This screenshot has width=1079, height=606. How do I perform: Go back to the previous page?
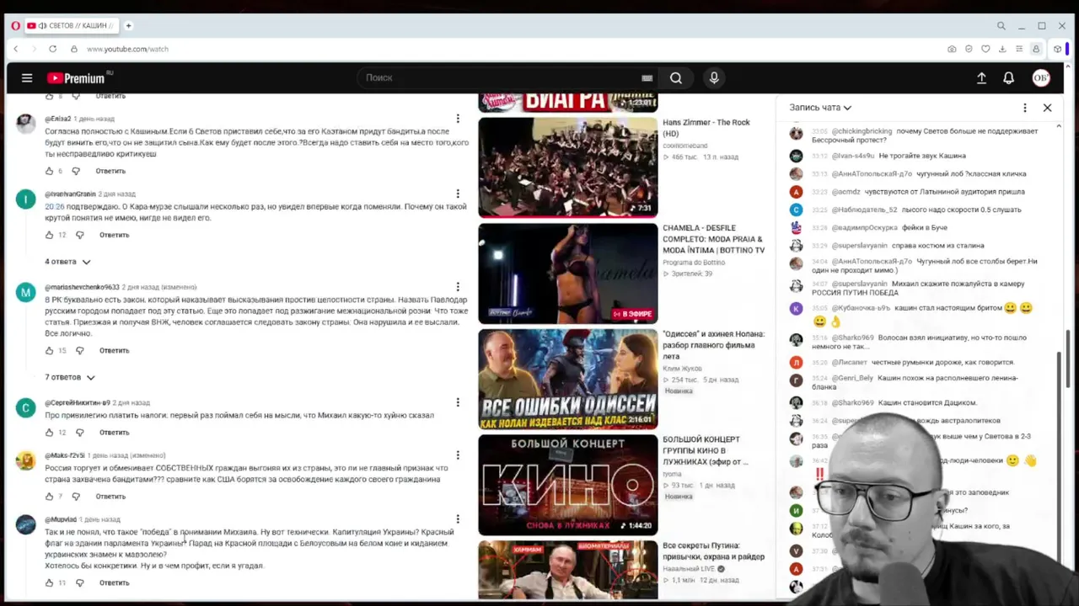point(15,49)
